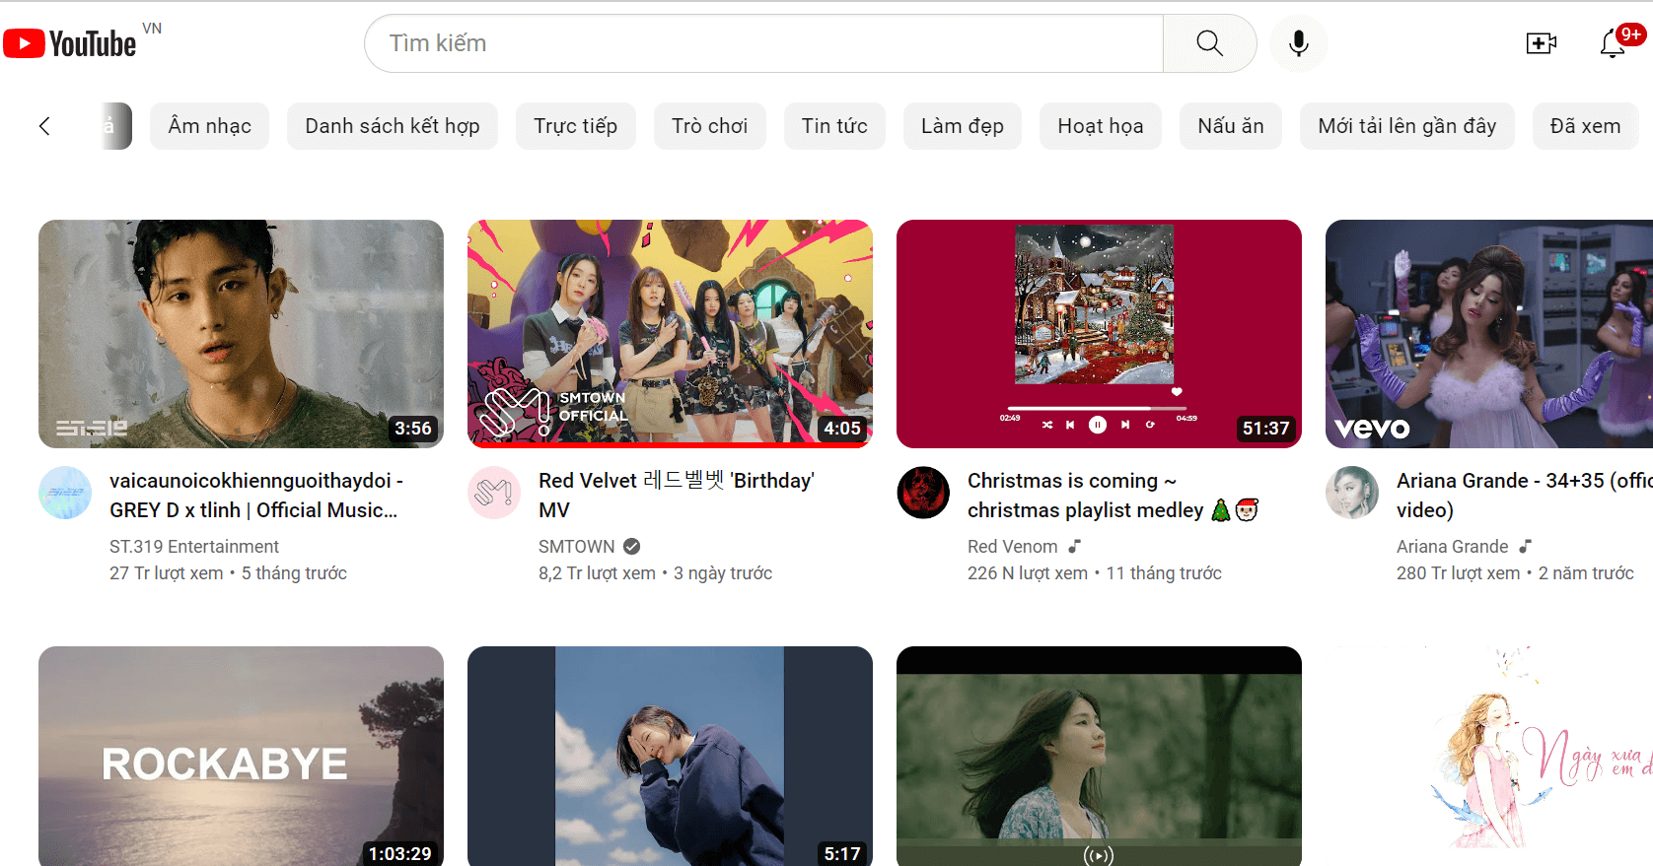Play the Ariana Grande vevo thumbnail

(x=1489, y=334)
